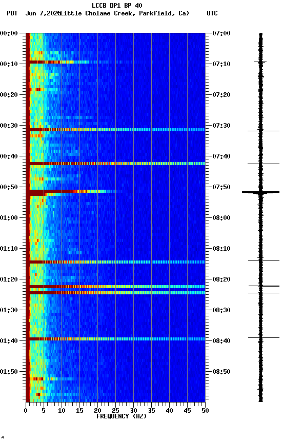
Task: Click the left time label "00:30"
Action: pos(9,126)
